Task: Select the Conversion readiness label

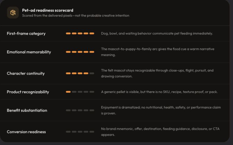Action: 26,132
